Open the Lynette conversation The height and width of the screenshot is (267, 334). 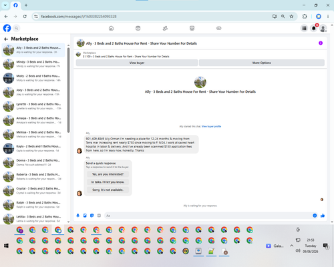(x=33, y=106)
